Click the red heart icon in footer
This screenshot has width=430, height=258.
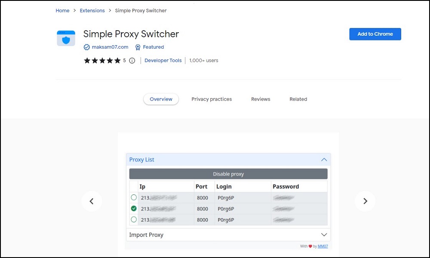pyautogui.click(x=310, y=246)
